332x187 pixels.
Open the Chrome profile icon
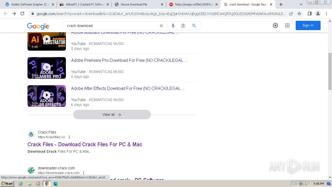[318, 14]
